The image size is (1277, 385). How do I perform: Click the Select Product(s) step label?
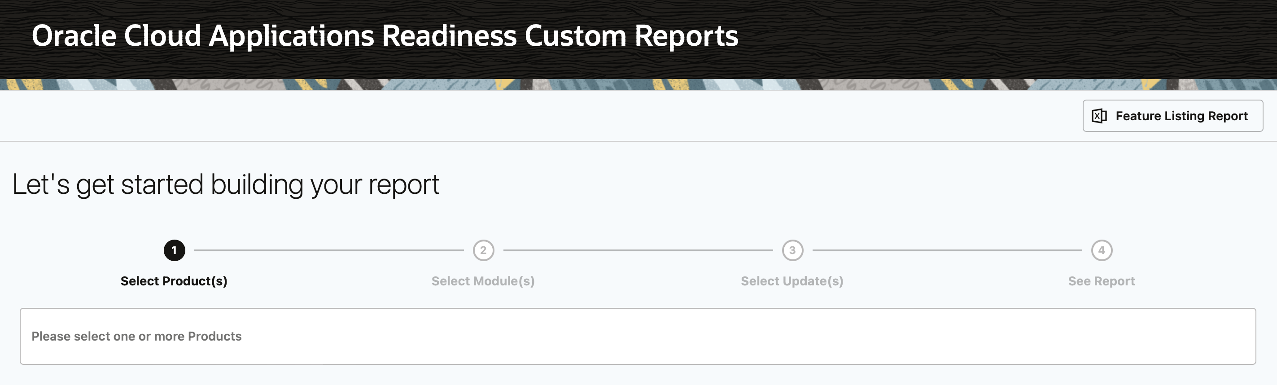pos(174,281)
